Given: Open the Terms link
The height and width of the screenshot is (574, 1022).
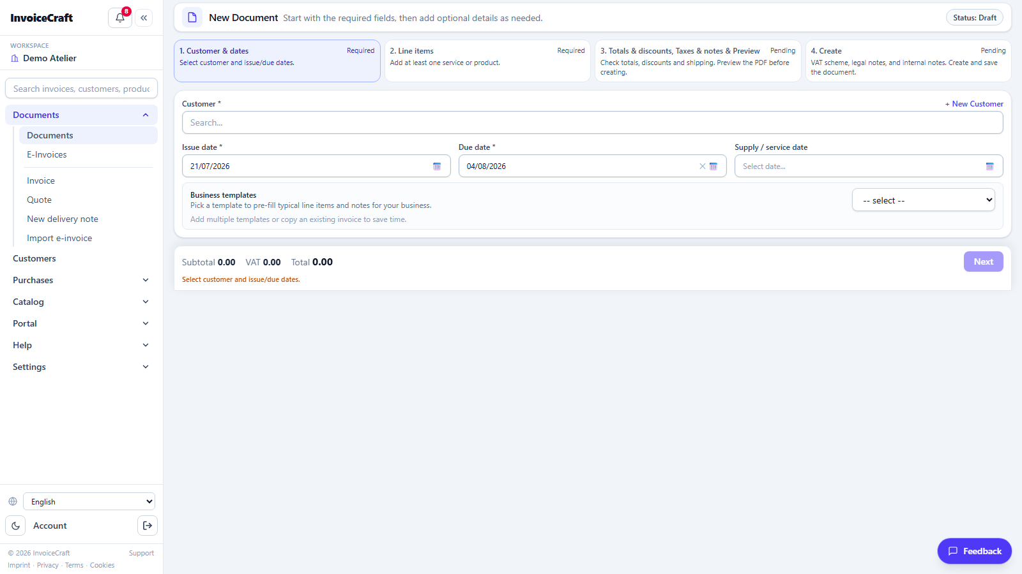Looking at the screenshot, I should [x=74, y=565].
